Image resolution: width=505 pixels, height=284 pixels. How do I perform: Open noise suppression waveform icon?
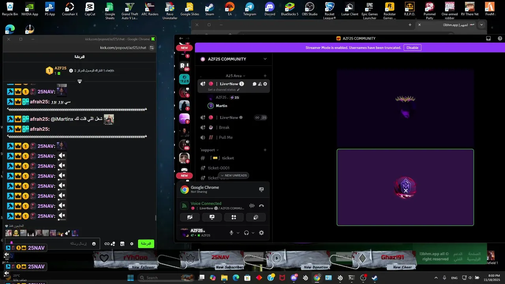(x=252, y=206)
